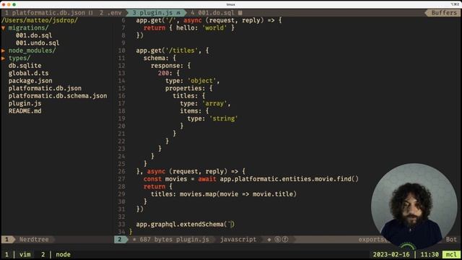Expand the types/ folder arrow
Screen dimensions: 462x260
[3, 58]
